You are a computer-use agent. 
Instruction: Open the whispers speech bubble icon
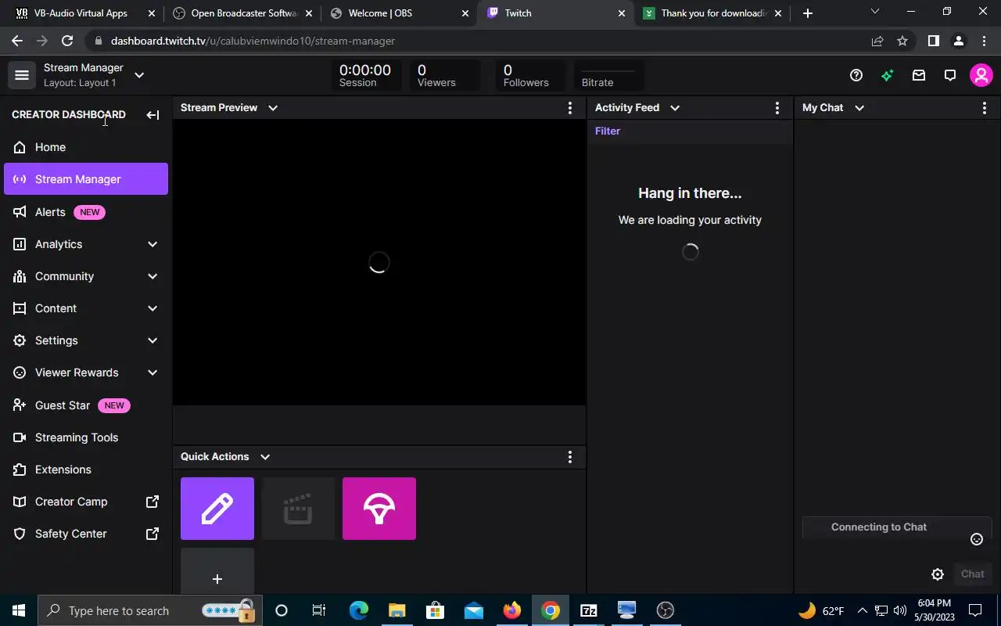tap(950, 75)
